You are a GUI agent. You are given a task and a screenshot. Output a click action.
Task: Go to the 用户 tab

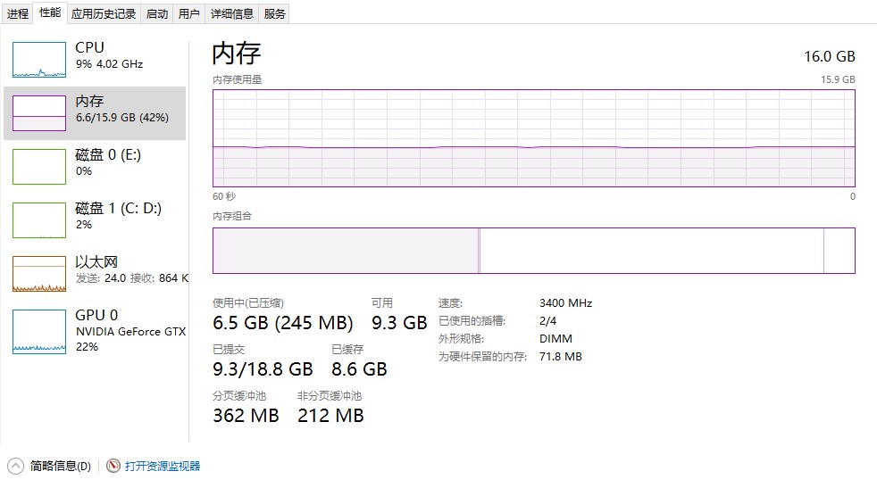tap(189, 13)
